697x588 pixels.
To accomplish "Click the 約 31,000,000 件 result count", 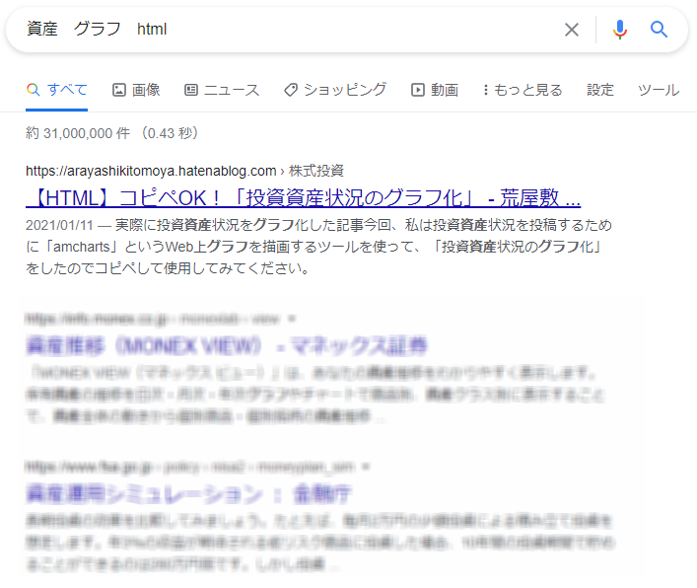I will pyautogui.click(x=78, y=133).
